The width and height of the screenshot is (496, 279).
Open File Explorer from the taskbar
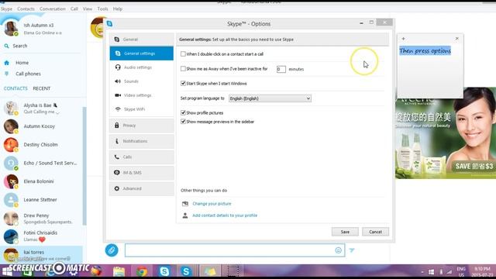(x=119, y=271)
